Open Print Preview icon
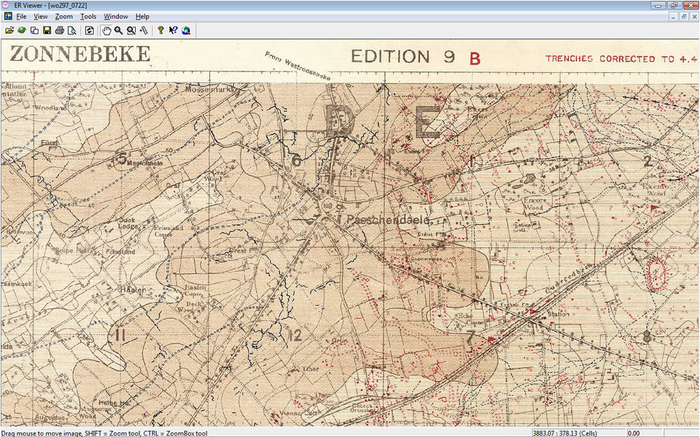The height and width of the screenshot is (438, 700). point(72,30)
